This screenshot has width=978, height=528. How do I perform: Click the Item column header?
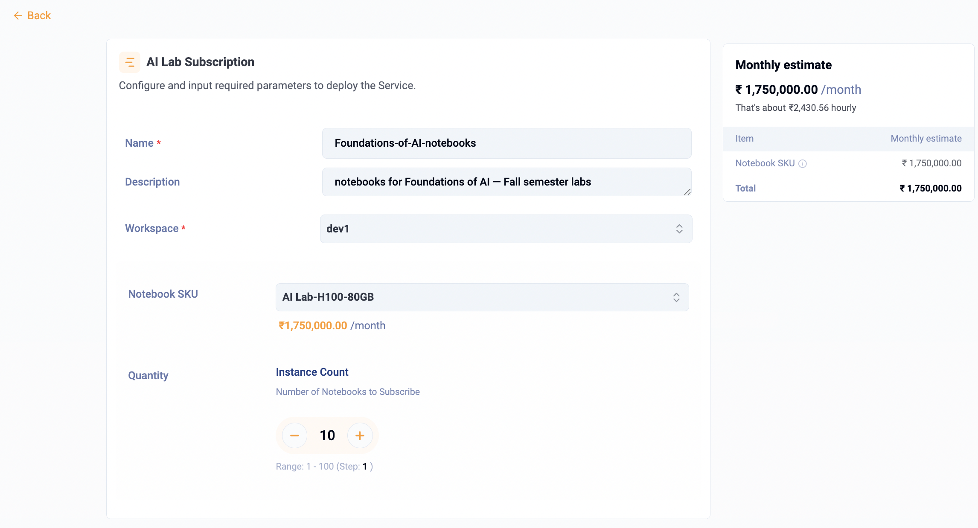click(744, 139)
